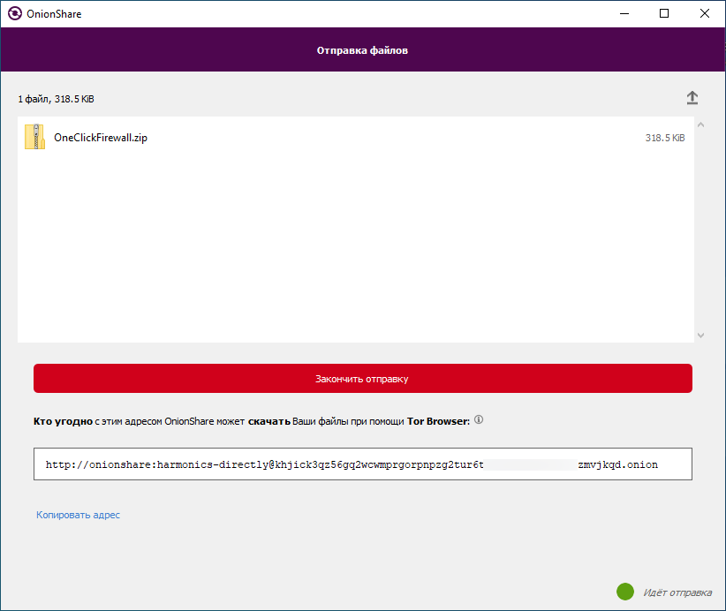
Task: Click the Копировать адрес link
Action: (78, 515)
